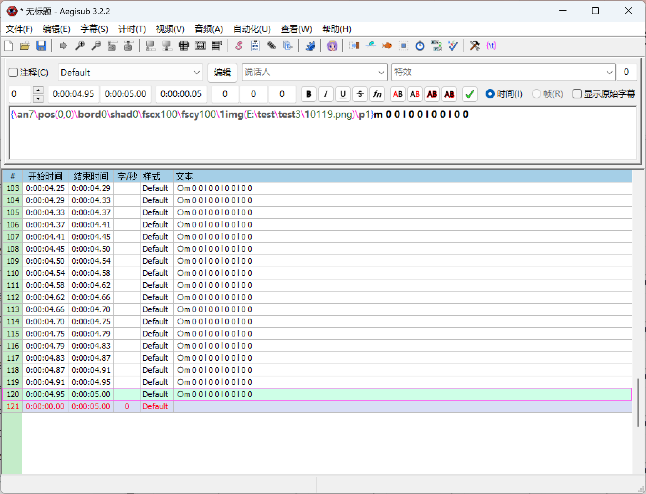Open the 视频(V) menu

170,29
